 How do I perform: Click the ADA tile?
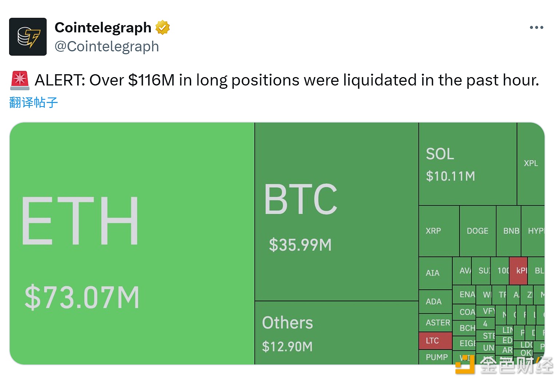[x=435, y=302]
